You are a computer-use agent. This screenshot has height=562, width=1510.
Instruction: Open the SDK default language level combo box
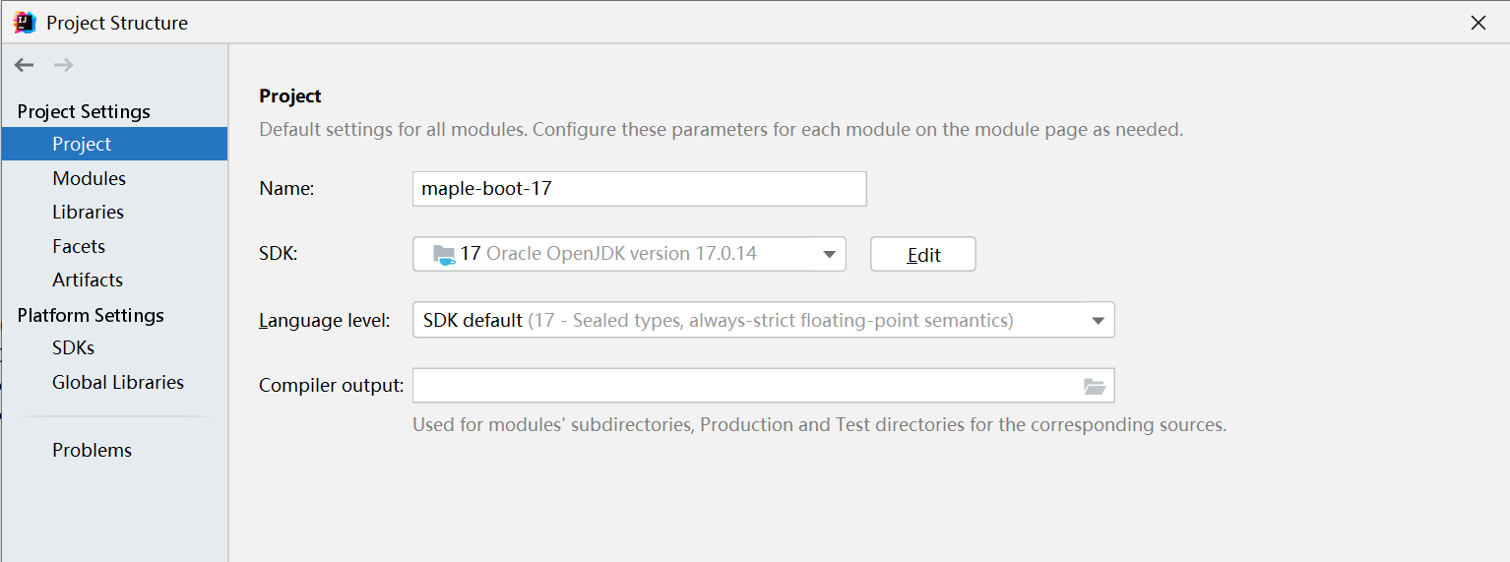[x=763, y=320]
